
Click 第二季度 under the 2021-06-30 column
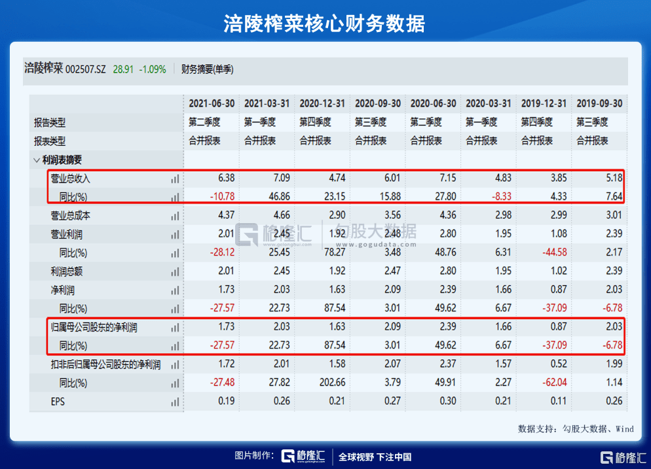204,122
